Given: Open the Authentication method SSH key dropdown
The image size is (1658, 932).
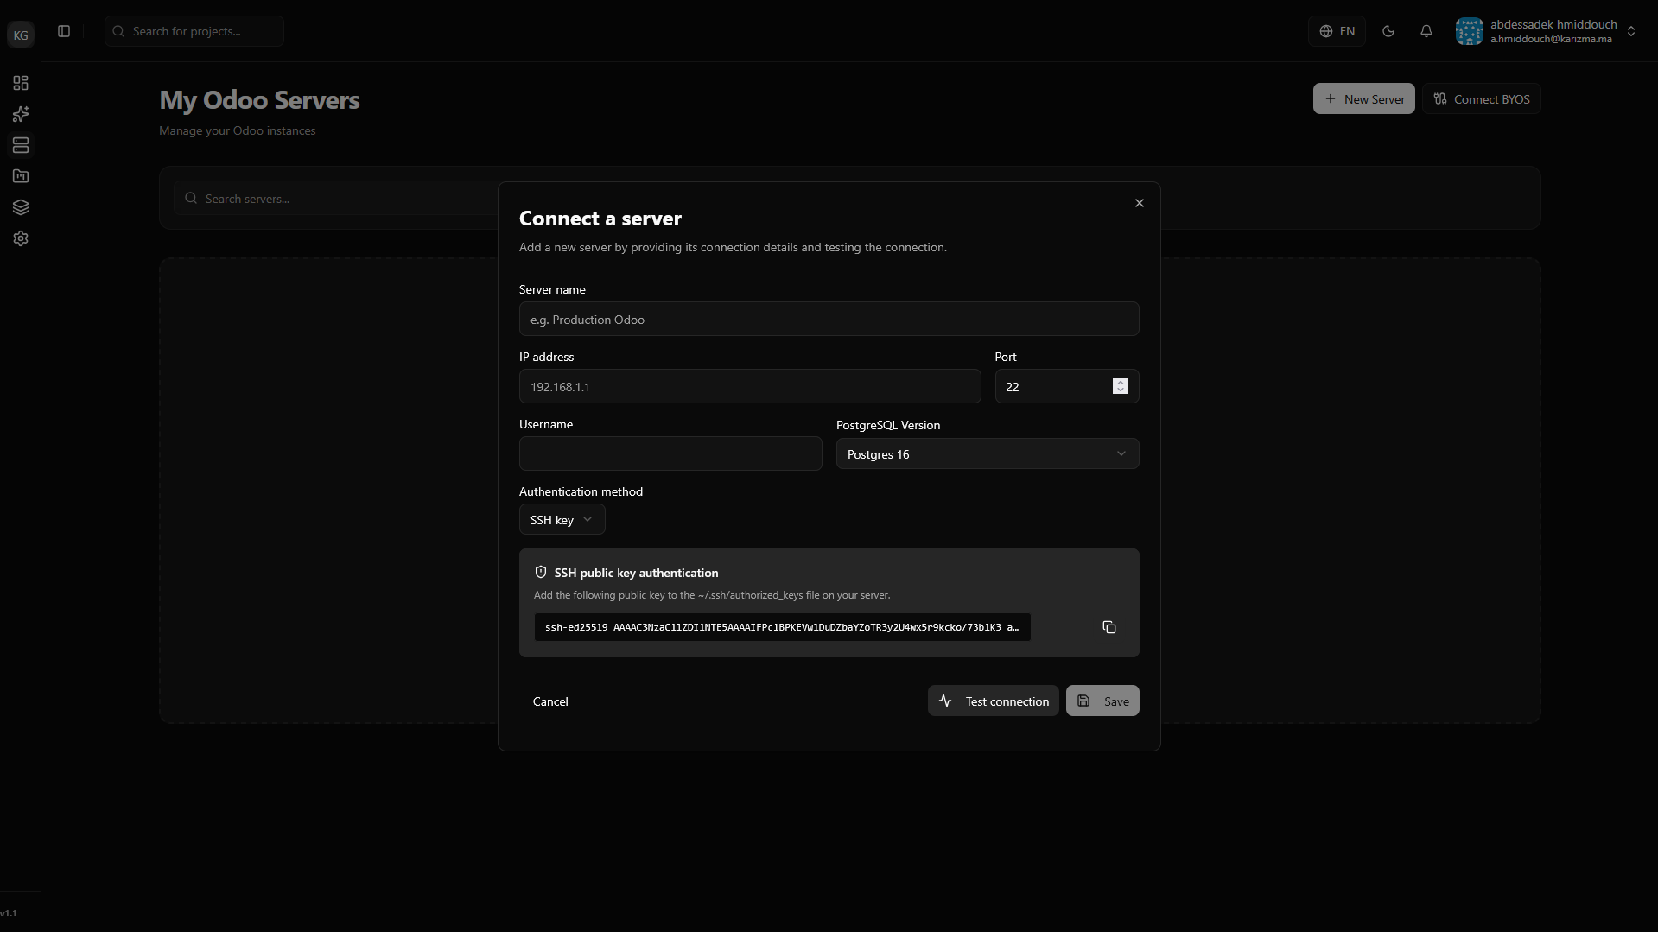Looking at the screenshot, I should coord(562,519).
